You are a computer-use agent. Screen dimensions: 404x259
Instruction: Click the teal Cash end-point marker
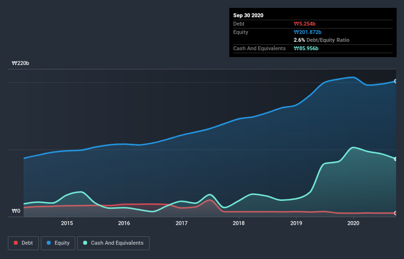396,159
